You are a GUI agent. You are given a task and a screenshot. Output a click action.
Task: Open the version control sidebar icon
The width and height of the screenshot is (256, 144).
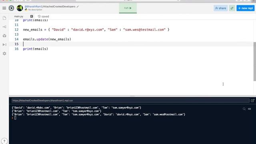click(4, 27)
